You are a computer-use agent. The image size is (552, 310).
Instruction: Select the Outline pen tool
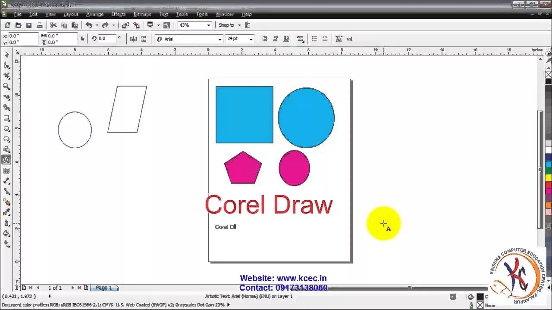point(6,223)
